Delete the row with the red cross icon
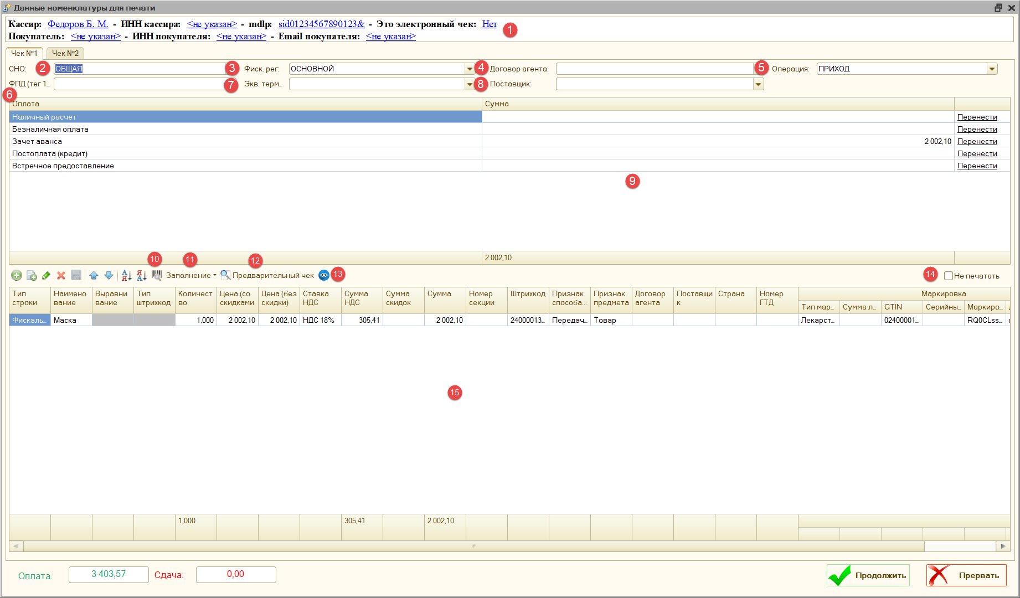 (x=61, y=275)
